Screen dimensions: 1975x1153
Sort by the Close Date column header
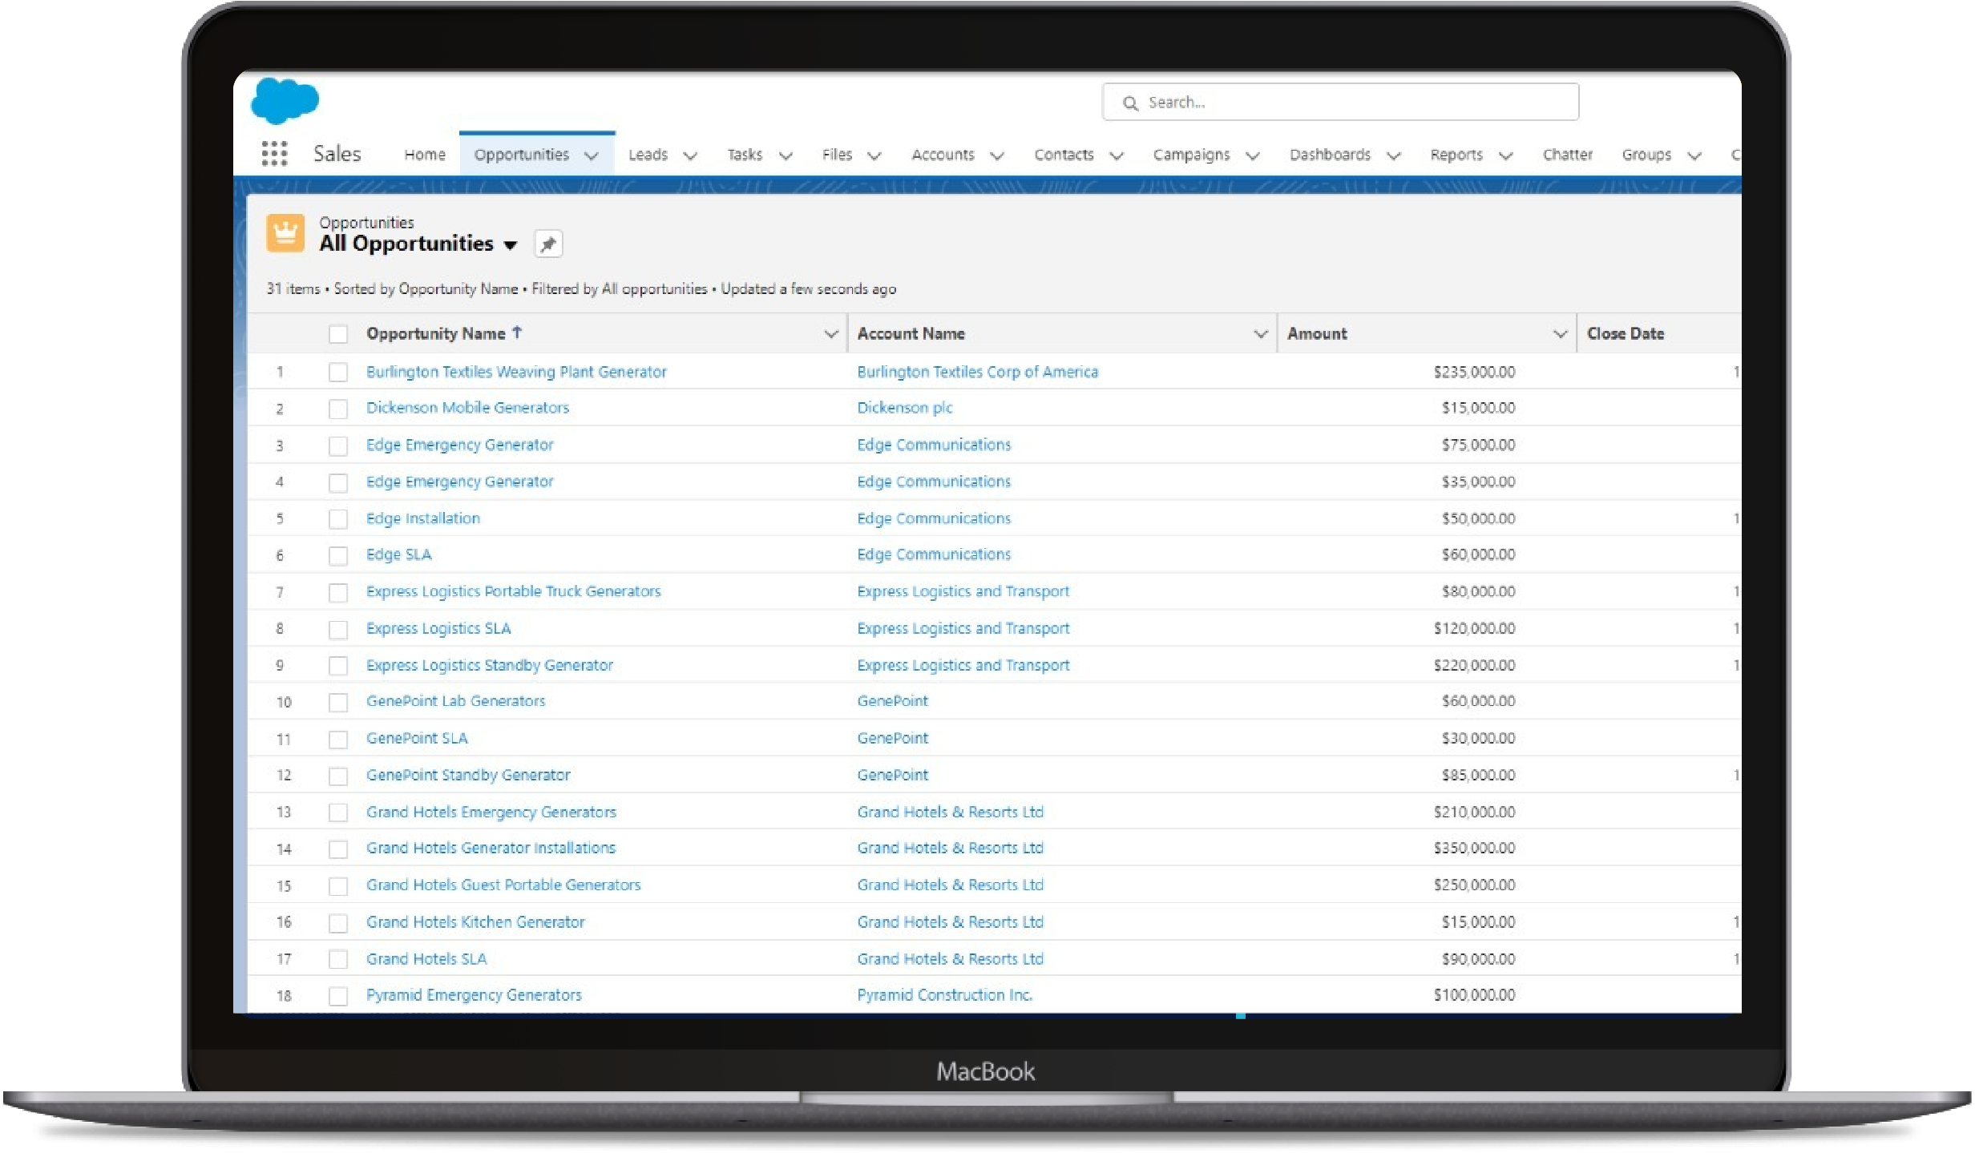[x=1625, y=333]
